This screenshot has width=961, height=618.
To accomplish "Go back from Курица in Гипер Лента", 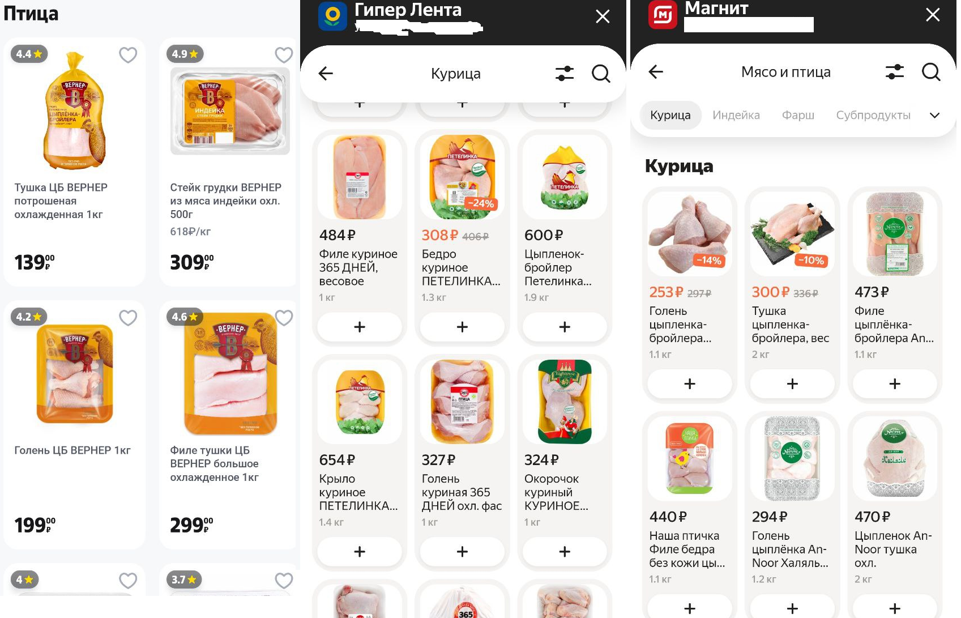I will pyautogui.click(x=326, y=74).
